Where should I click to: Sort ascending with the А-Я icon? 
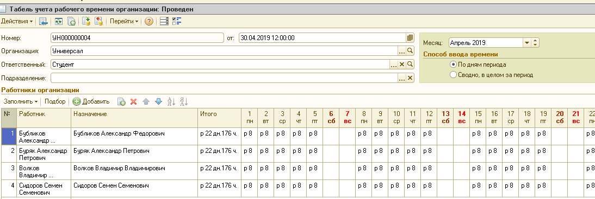tap(171, 101)
